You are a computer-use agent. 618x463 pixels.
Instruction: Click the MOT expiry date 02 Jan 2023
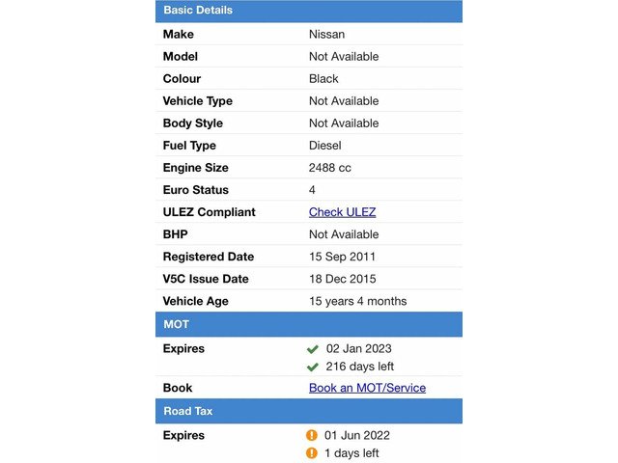pos(358,349)
